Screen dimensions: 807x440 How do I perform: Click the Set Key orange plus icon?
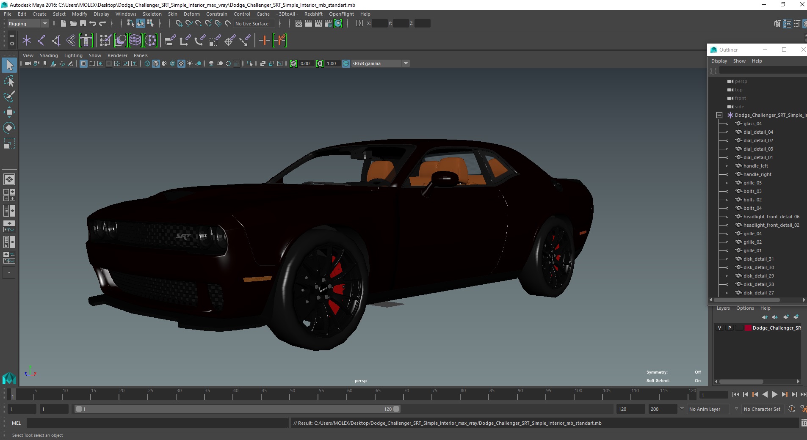pyautogui.click(x=264, y=40)
